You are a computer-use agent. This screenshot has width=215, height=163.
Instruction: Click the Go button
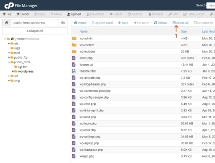click(63, 23)
